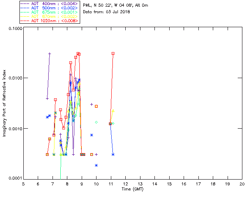Click the x-axis tick label 16
The image size is (249, 199).
[x=184, y=184]
